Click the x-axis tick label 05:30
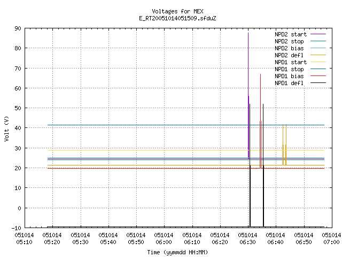The image size is (342, 257). coord(81,242)
